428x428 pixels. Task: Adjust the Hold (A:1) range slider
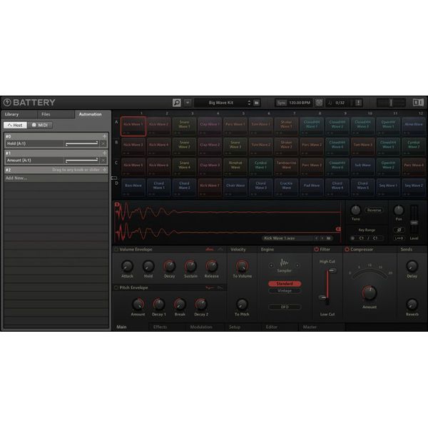[81, 143]
